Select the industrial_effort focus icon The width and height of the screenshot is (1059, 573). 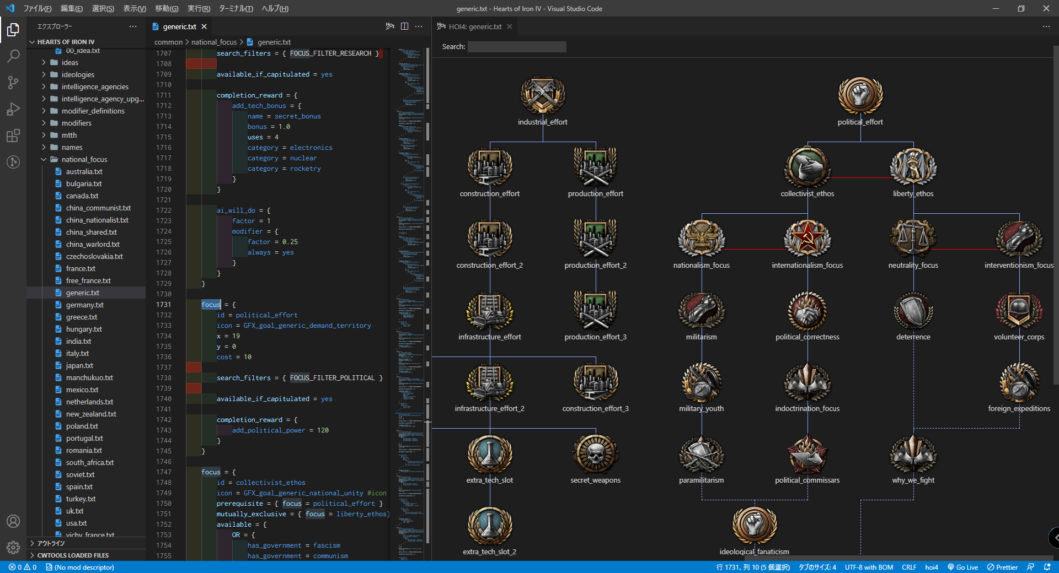point(543,95)
